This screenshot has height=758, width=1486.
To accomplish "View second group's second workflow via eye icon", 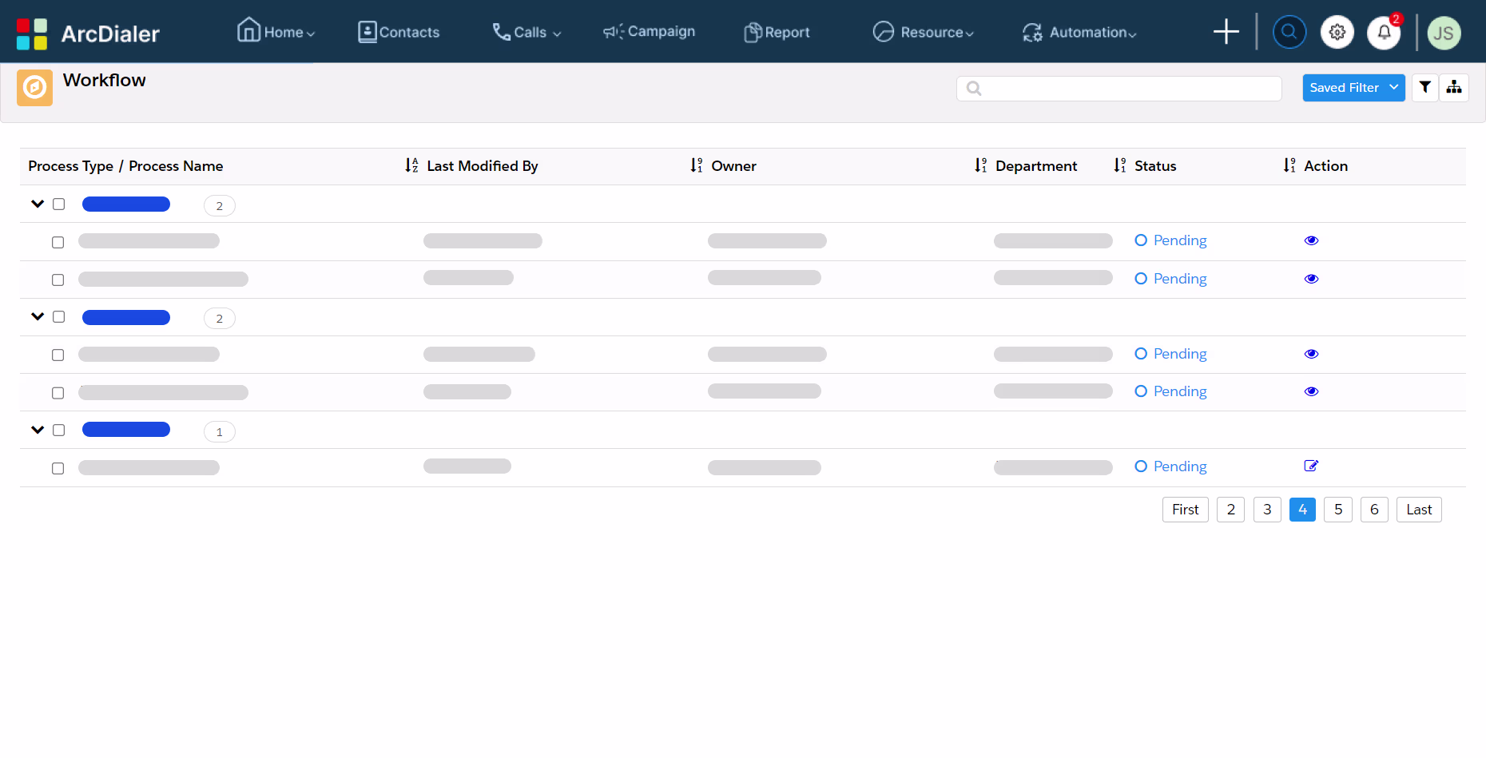I will click(x=1311, y=391).
